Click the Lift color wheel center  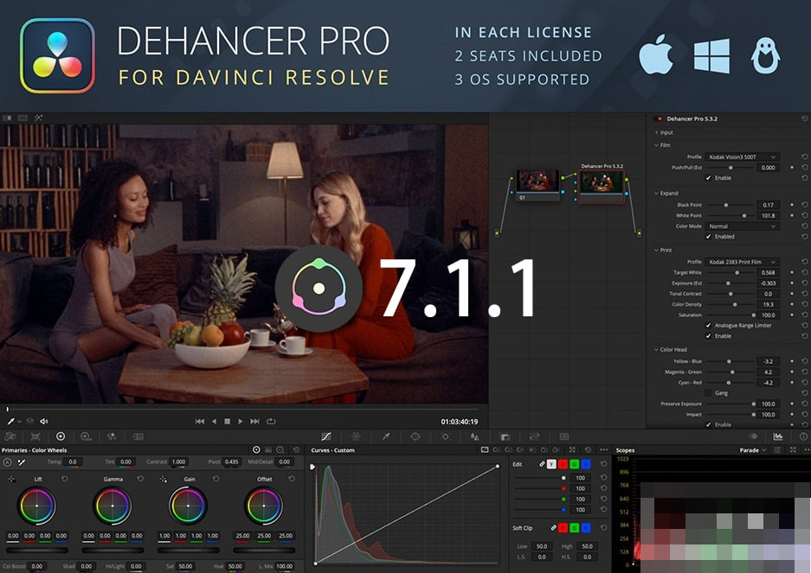[36, 506]
